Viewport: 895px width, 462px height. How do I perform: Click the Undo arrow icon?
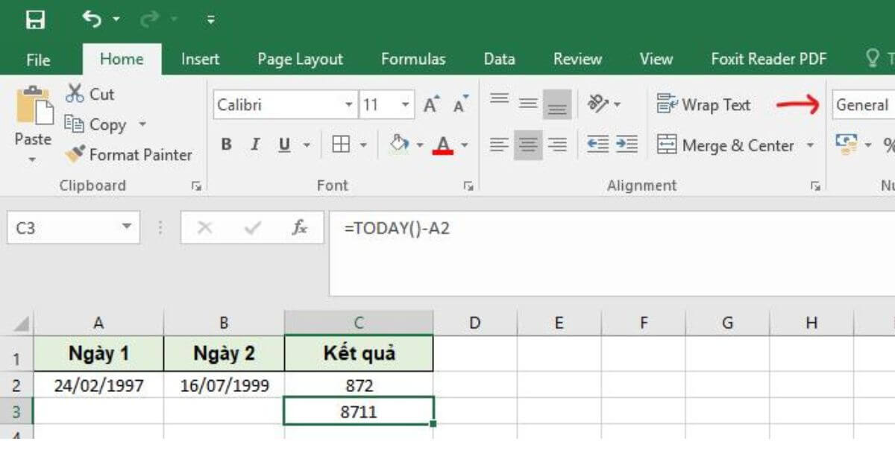[92, 19]
